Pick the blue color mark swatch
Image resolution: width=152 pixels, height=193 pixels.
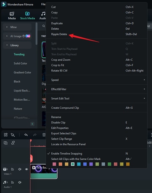pos(85,164)
